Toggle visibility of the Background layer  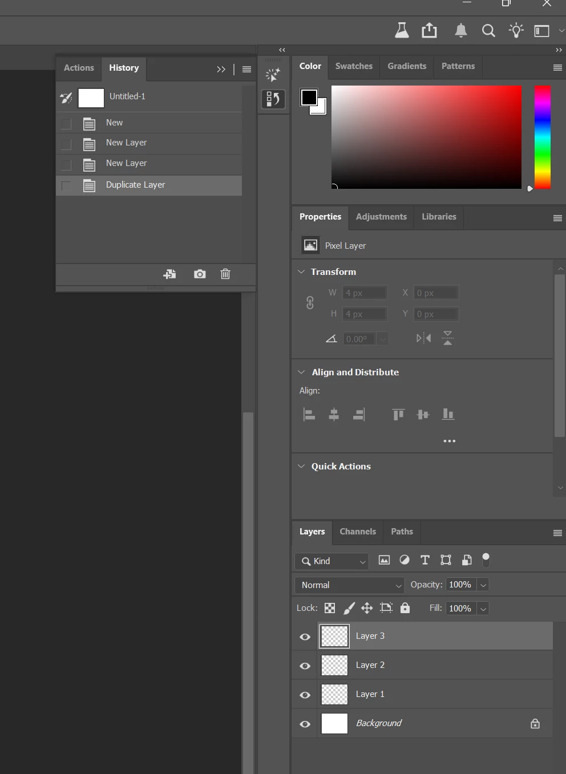click(x=305, y=724)
